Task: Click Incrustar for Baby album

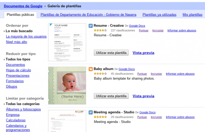Action: 156,74
